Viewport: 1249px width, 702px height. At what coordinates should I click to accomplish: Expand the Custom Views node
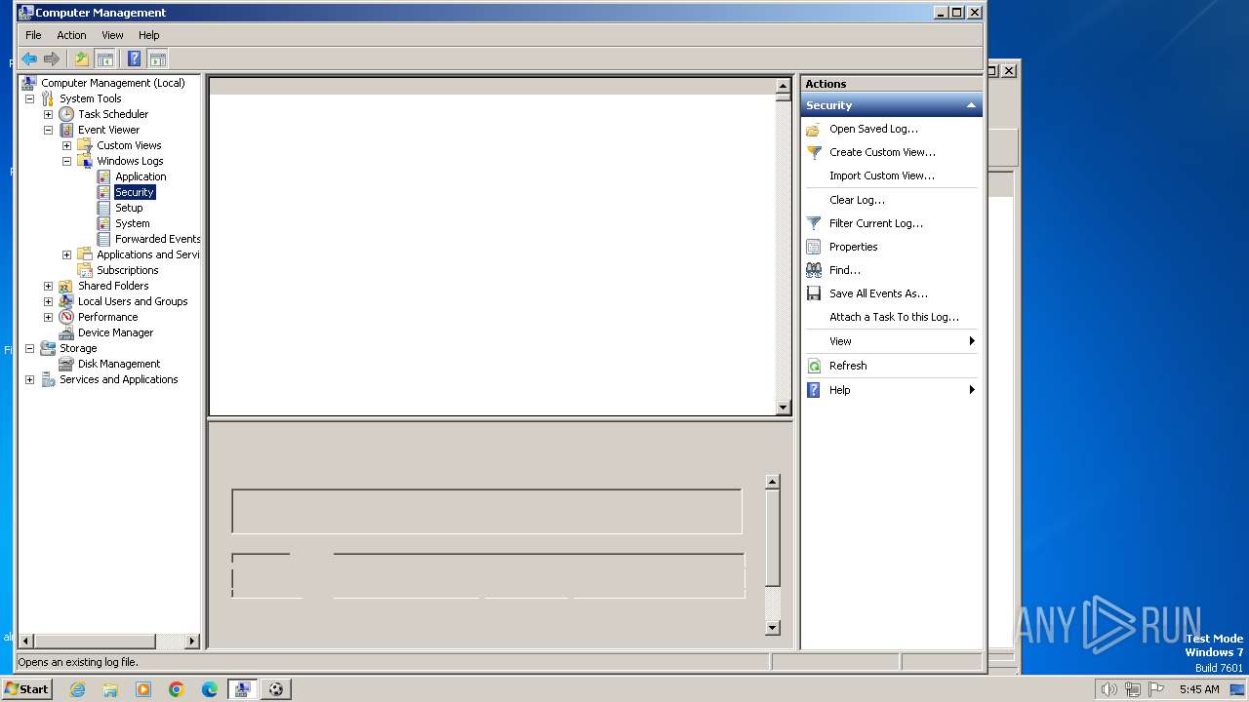point(66,145)
